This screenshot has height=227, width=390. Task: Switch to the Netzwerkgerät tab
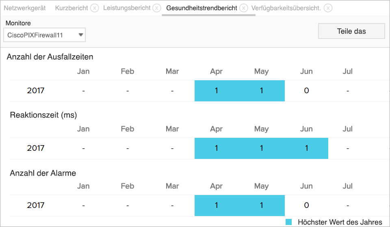coord(25,8)
